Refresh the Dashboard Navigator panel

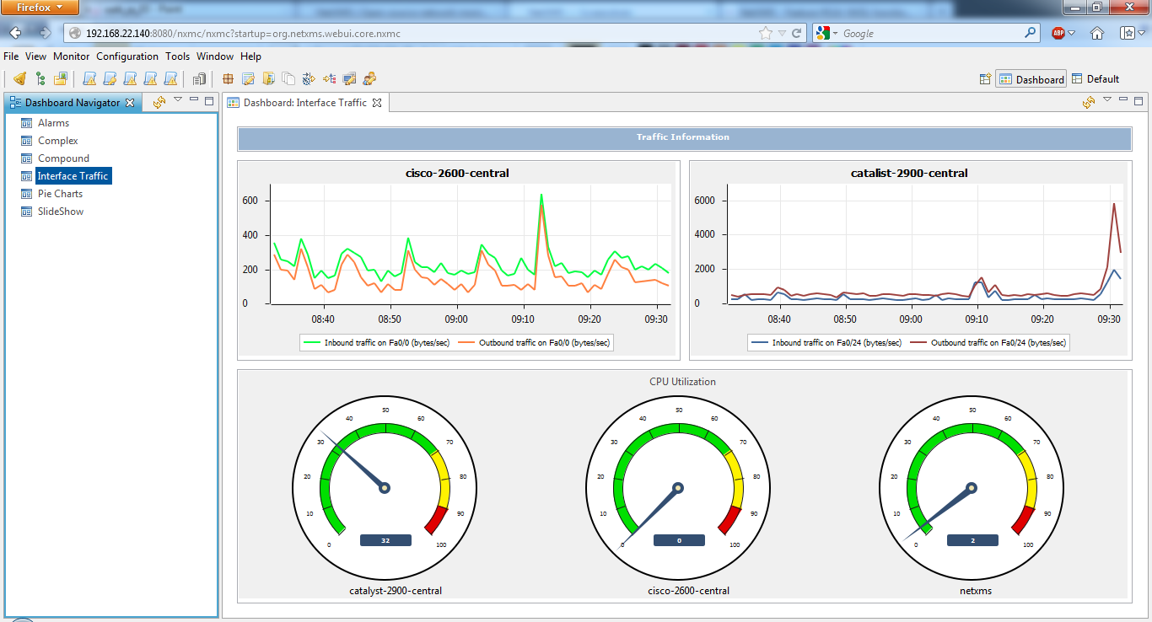[159, 102]
